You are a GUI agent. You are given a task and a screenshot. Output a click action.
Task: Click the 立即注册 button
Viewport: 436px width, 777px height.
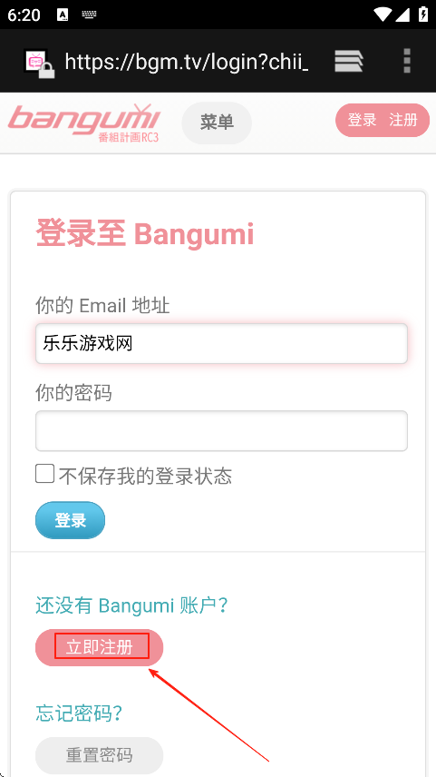[x=99, y=648]
